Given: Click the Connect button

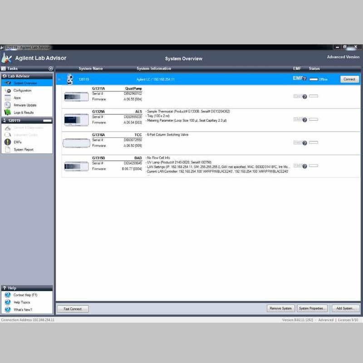Looking at the screenshot, I should [349, 79].
